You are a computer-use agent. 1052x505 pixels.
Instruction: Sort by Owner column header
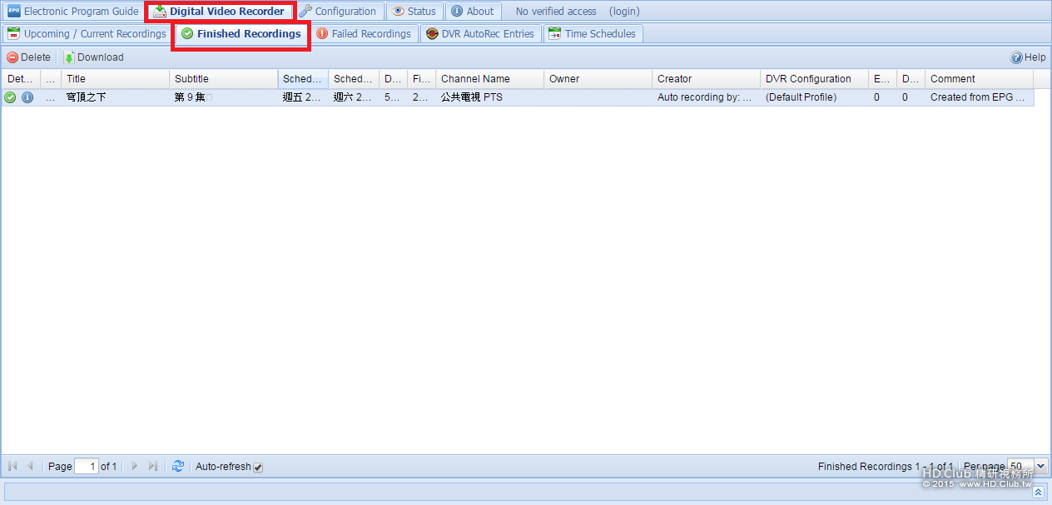(598, 79)
